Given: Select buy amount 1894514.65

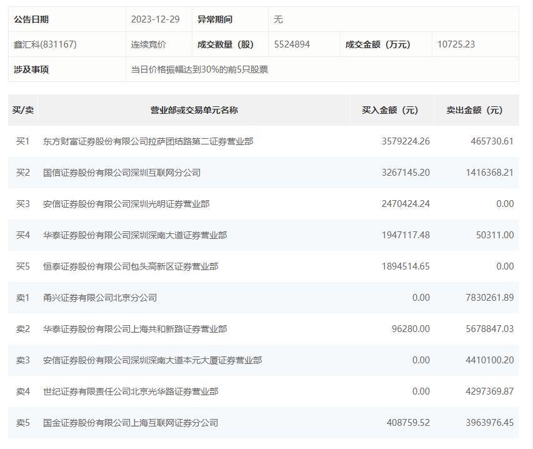Looking at the screenshot, I should click(406, 266).
